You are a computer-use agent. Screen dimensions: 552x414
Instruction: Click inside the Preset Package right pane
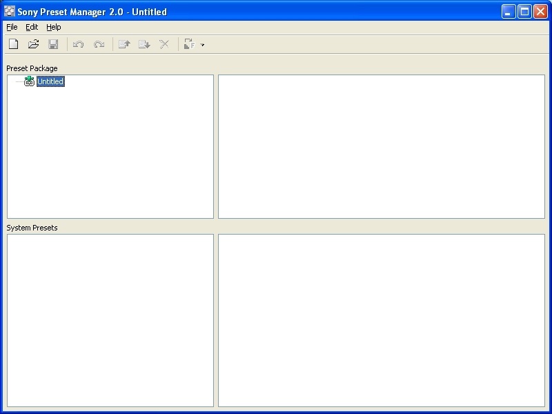(381, 146)
